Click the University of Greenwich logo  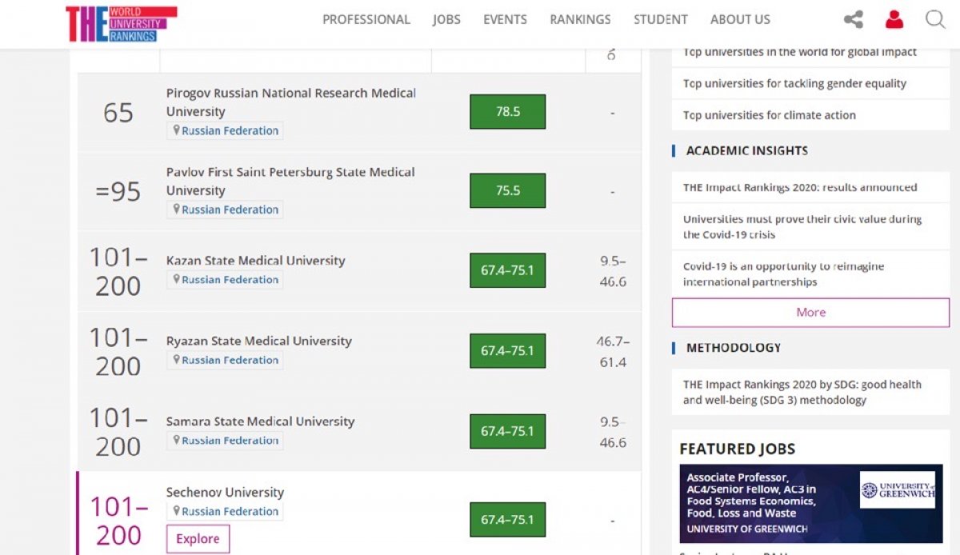tap(897, 490)
